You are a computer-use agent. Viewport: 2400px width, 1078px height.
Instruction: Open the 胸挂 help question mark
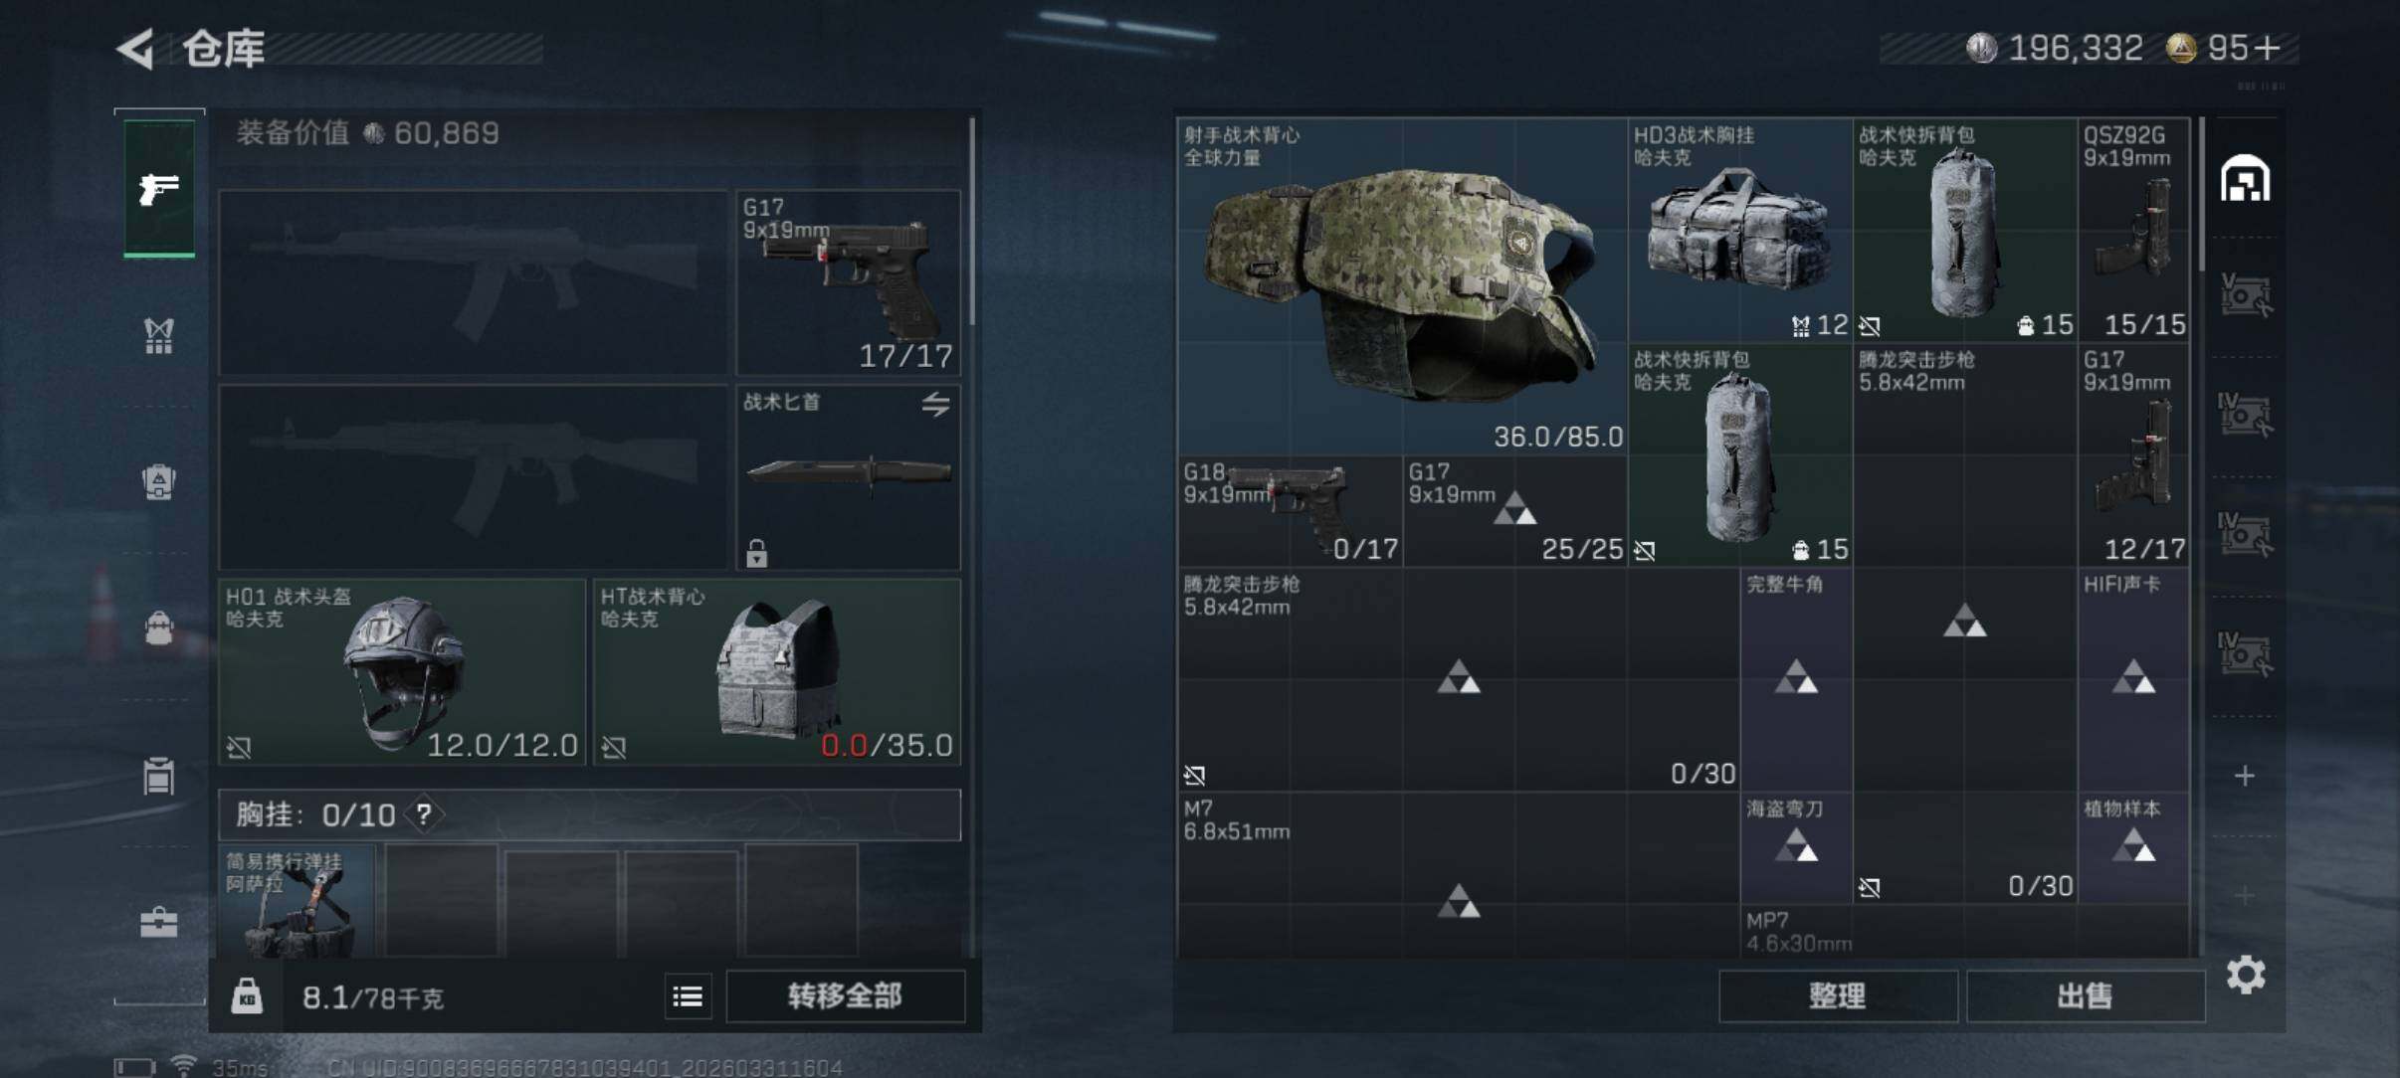tap(424, 814)
